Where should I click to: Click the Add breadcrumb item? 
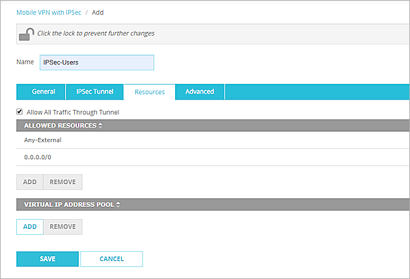tap(98, 12)
